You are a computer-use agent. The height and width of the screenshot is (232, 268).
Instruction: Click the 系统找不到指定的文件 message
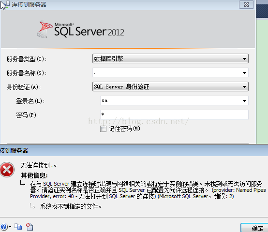[x=71, y=206]
